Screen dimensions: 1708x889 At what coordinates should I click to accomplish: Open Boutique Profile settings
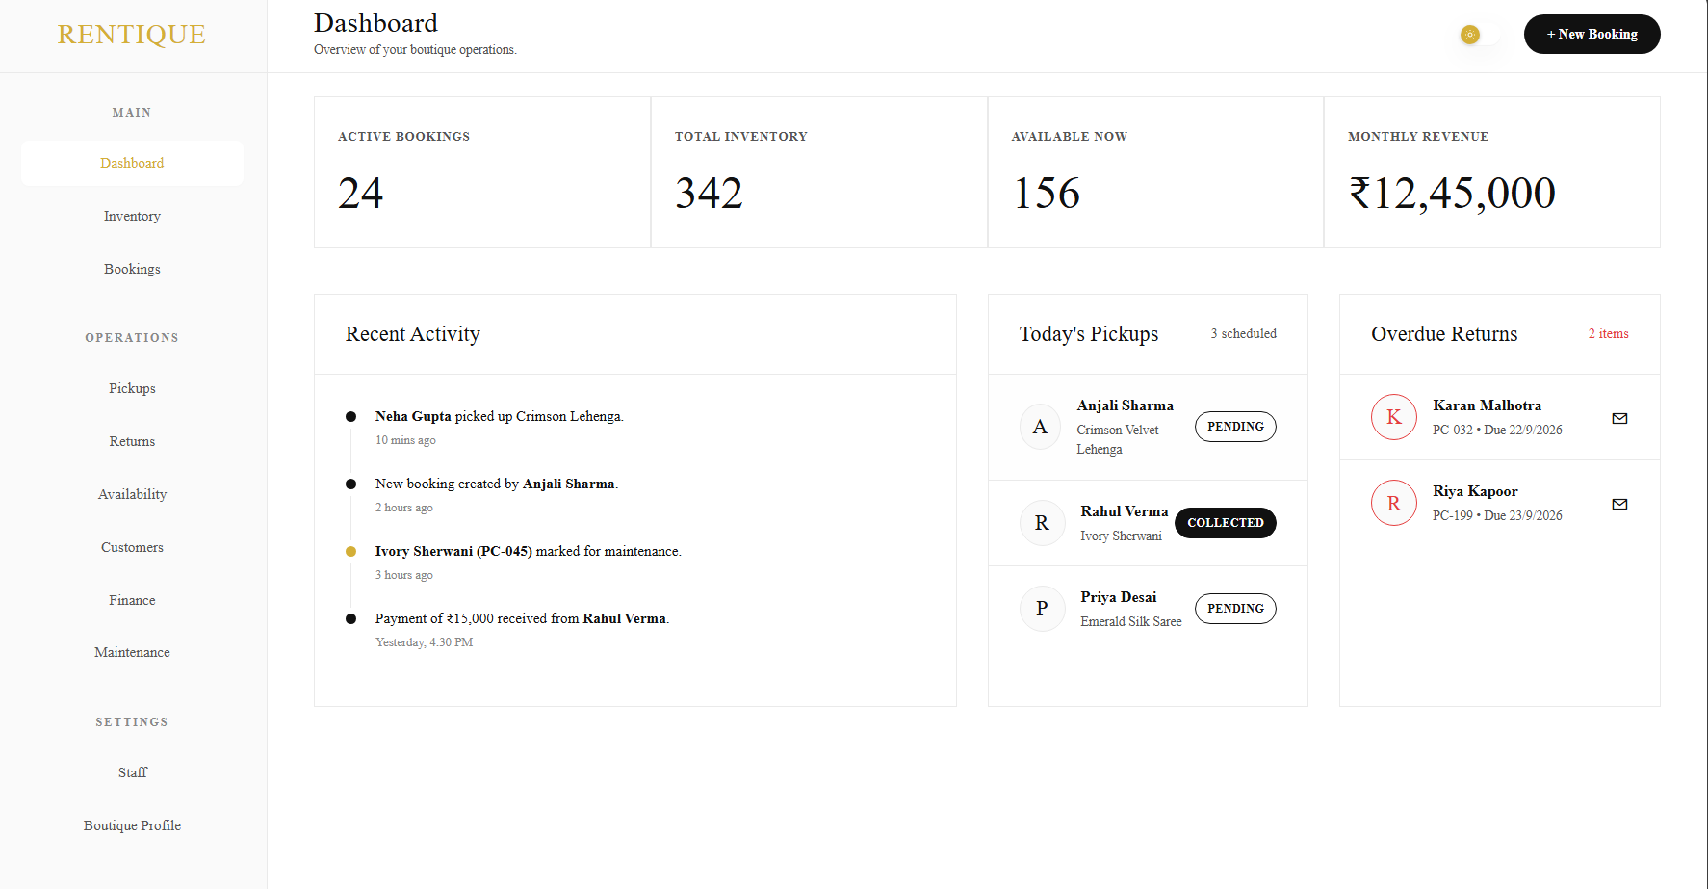(x=132, y=825)
